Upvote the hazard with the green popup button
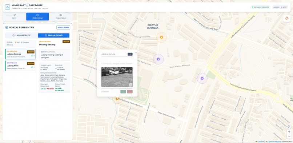This screenshot has width=293, height=143. (x=123, y=92)
